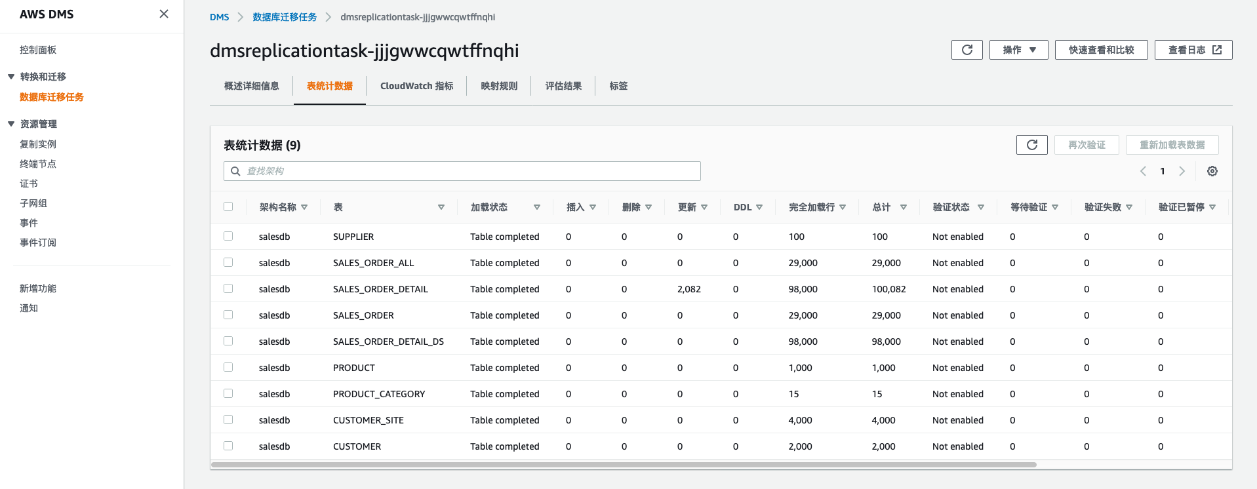Toggle the select-all checkbox in header
This screenshot has width=1257, height=489.
pos(228,206)
